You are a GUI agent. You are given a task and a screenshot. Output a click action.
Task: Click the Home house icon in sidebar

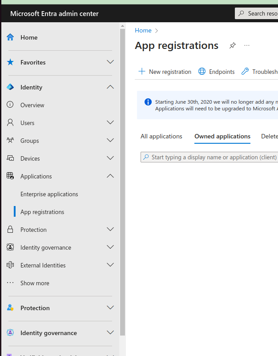click(x=10, y=37)
